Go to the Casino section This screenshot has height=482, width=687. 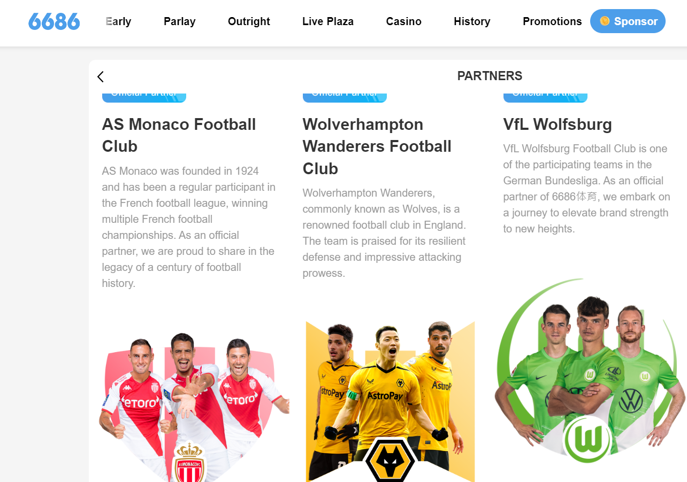point(404,21)
